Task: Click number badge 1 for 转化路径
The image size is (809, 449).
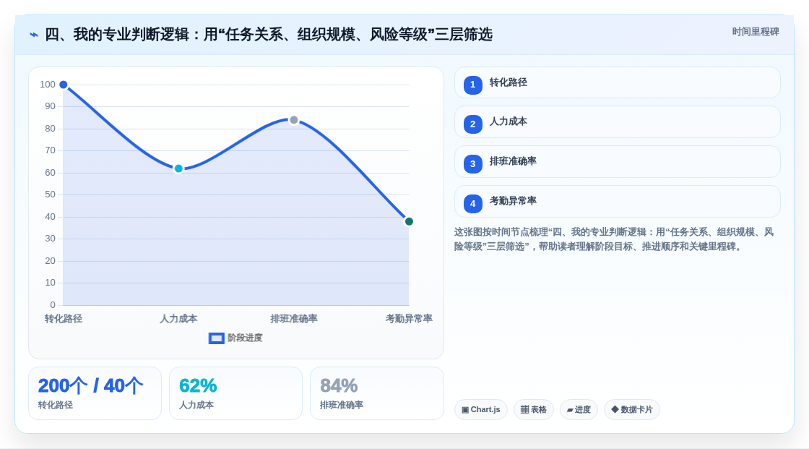Action: (472, 85)
